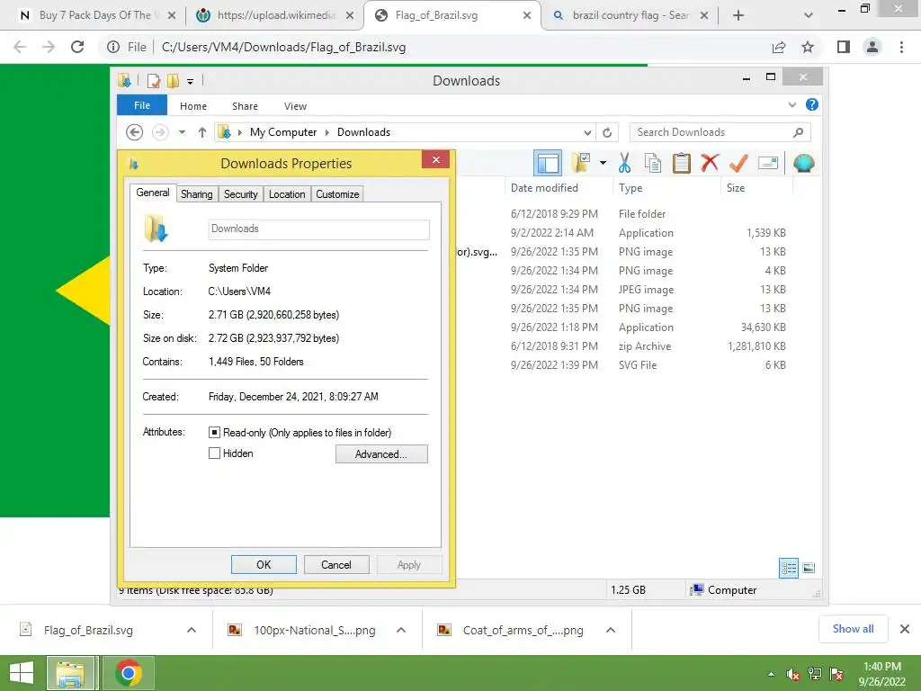Viewport: 921px width, 691px height.
Task: Click the Search Downloads field
Action: (x=720, y=132)
